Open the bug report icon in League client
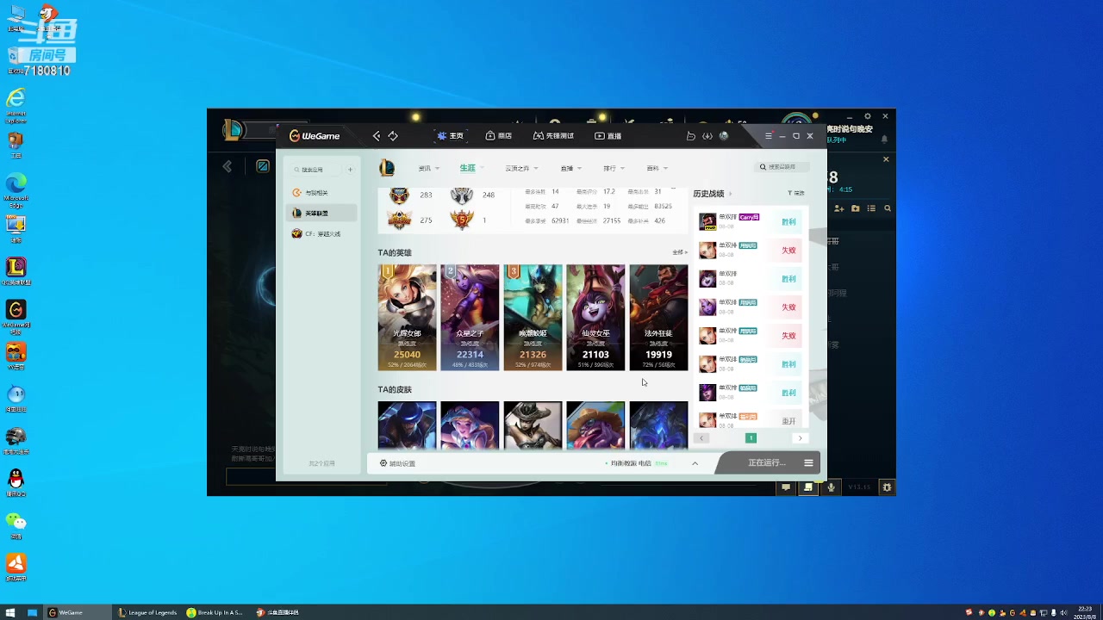 [x=887, y=487]
